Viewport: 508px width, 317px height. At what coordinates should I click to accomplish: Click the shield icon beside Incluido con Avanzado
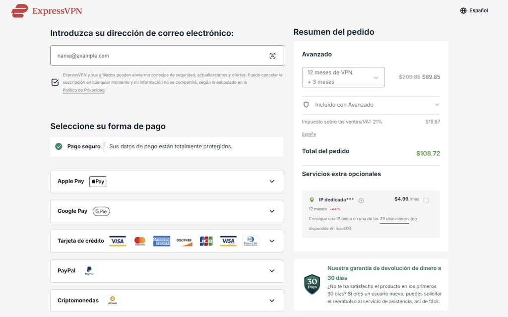(306, 105)
